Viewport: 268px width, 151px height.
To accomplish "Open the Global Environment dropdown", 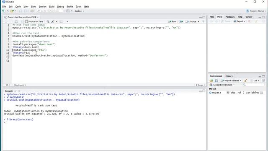I will 222,85.
